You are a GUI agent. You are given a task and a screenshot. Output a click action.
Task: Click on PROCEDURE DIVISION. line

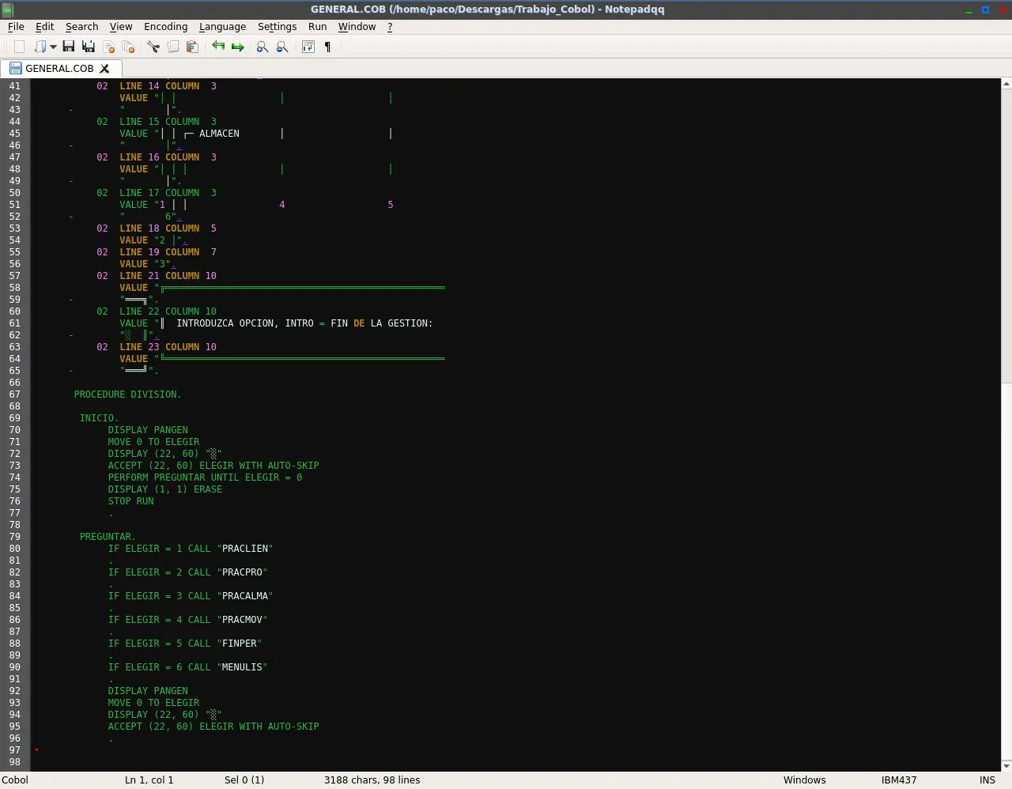click(127, 394)
